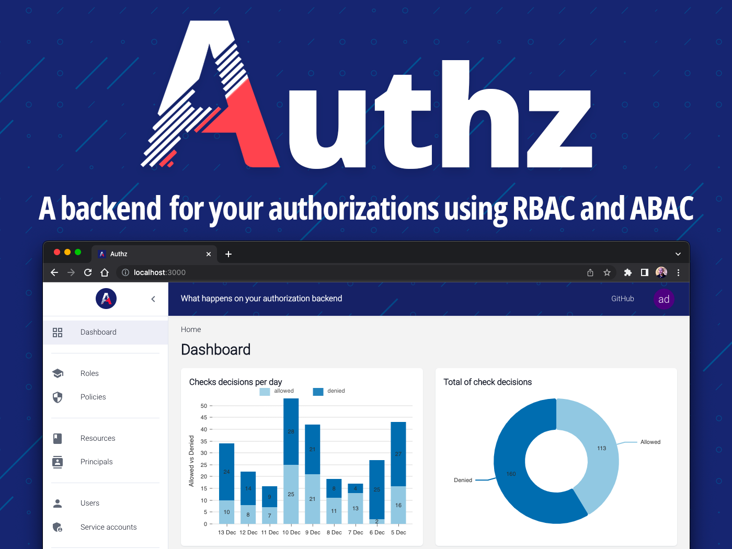The height and width of the screenshot is (549, 732).
Task: Open the purple 'ad' user avatar menu
Action: click(664, 299)
